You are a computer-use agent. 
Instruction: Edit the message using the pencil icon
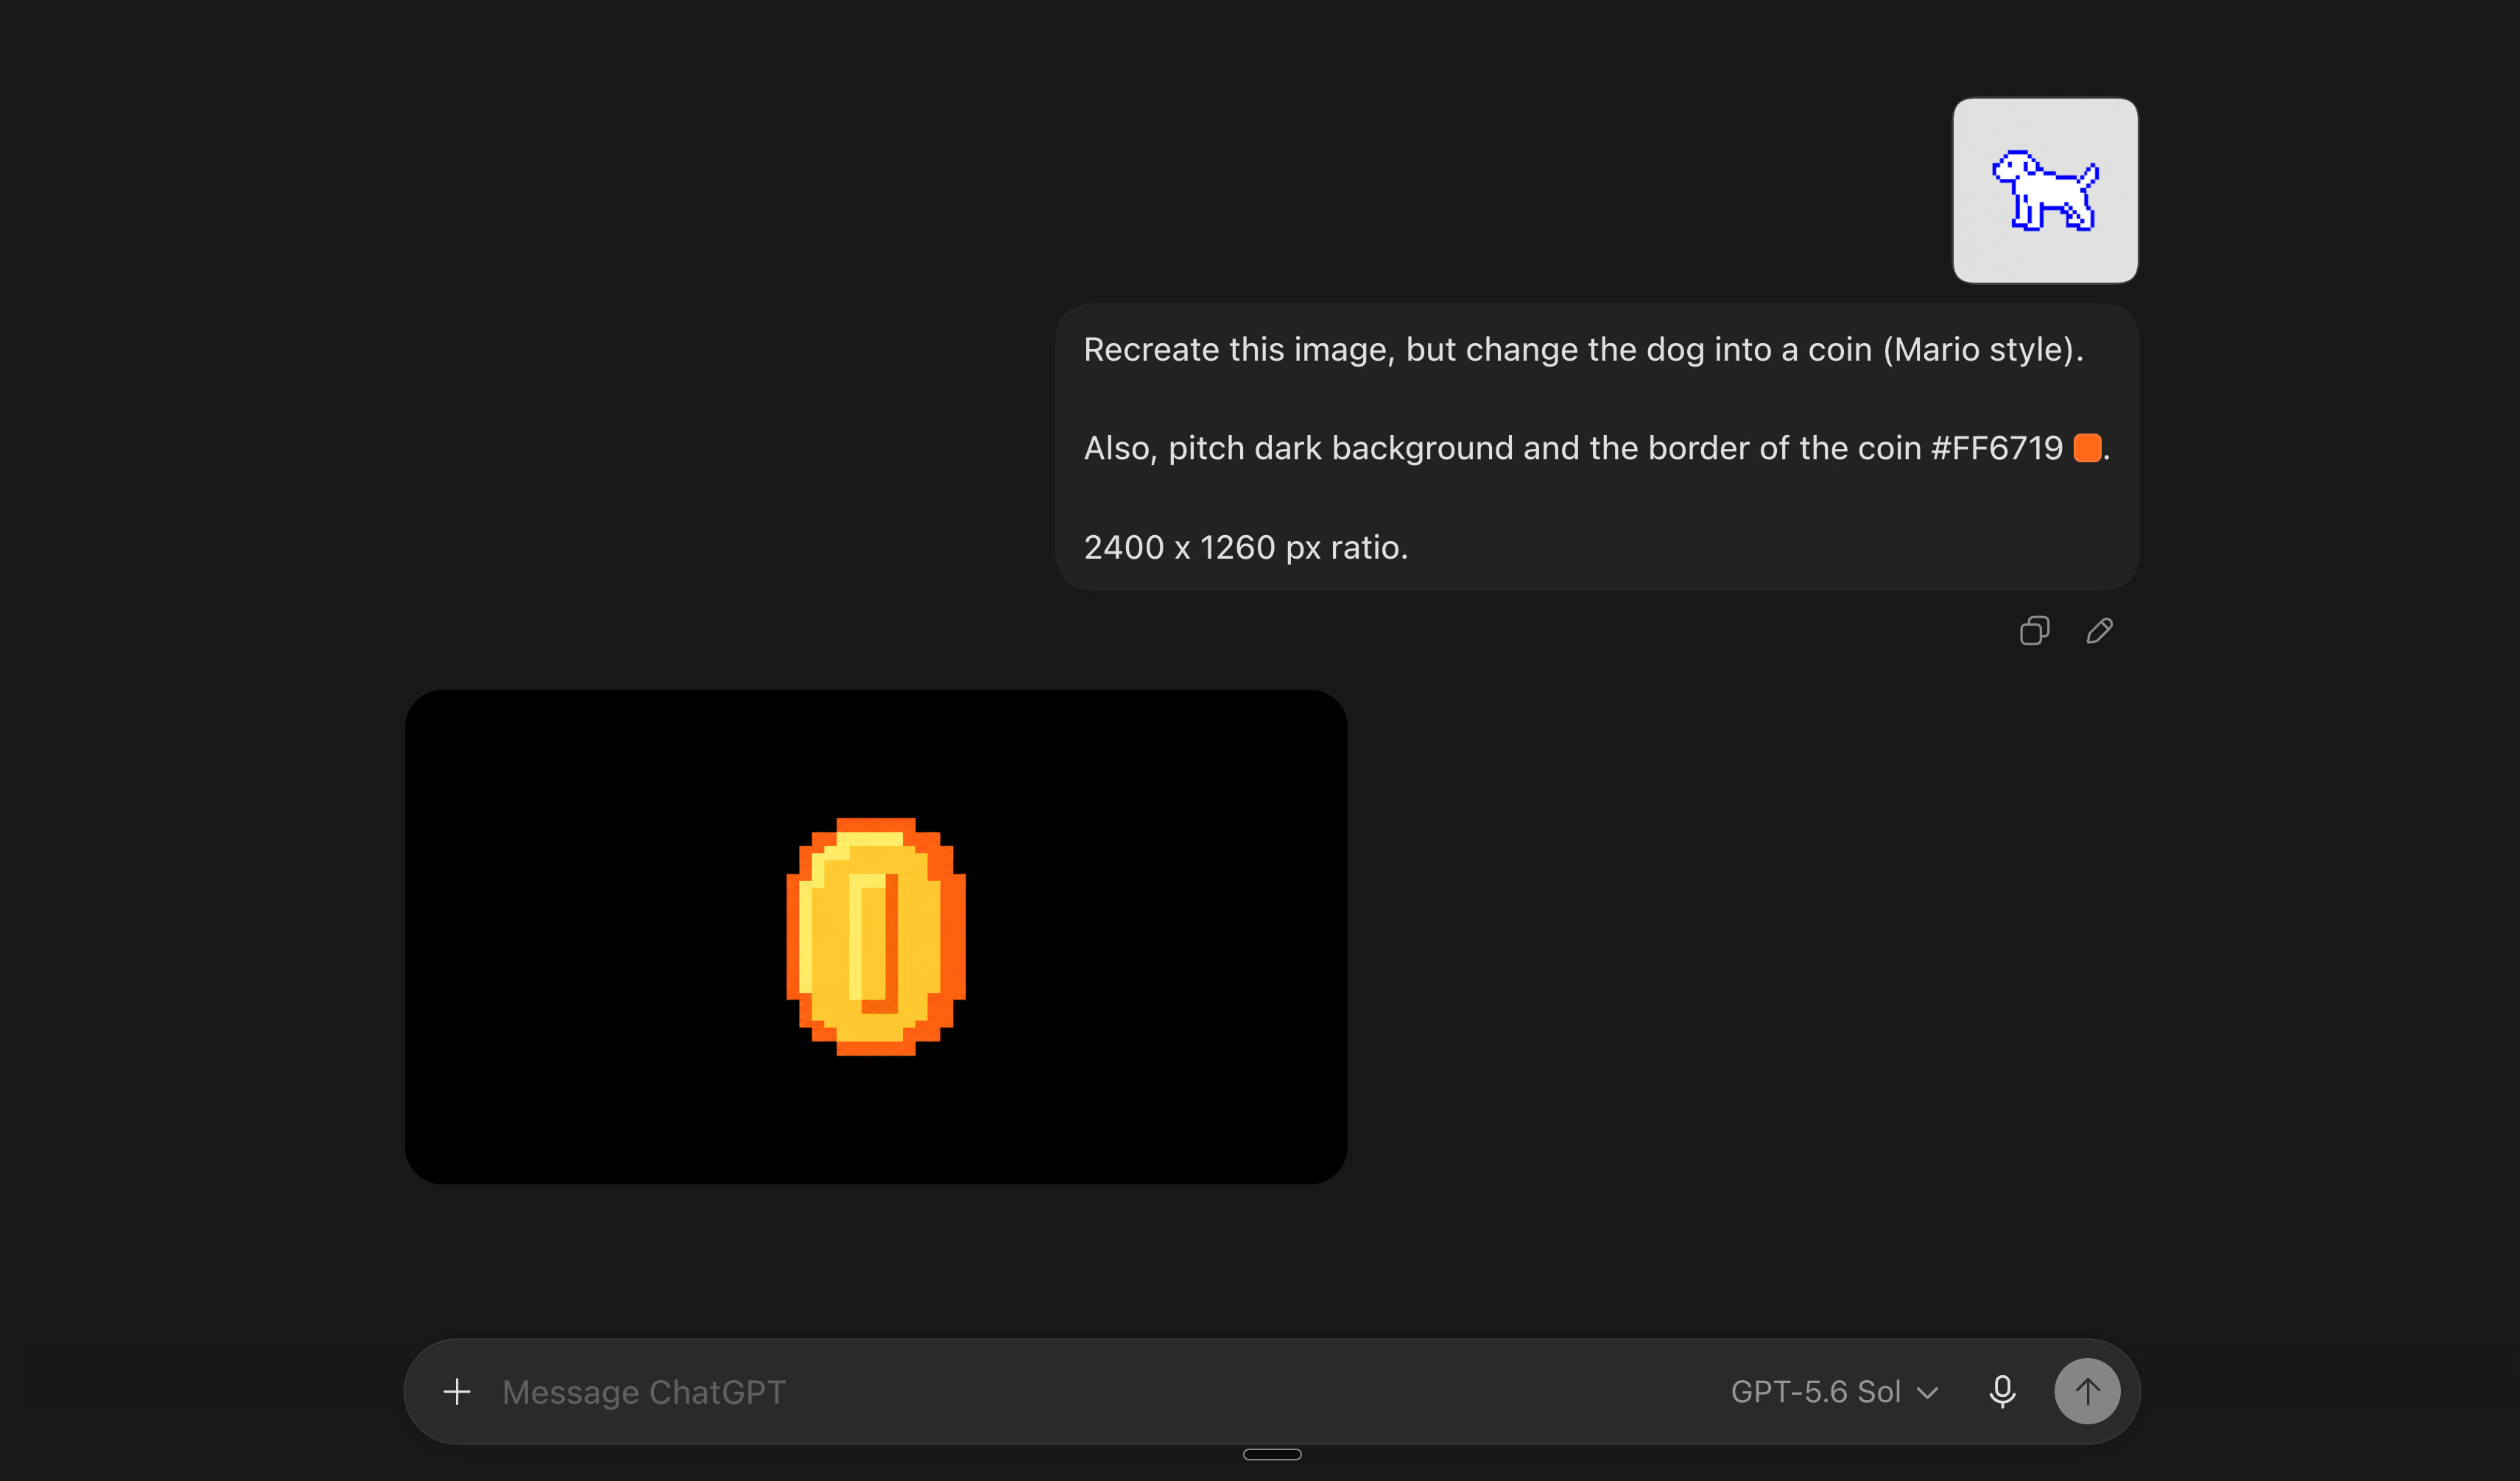[2099, 631]
